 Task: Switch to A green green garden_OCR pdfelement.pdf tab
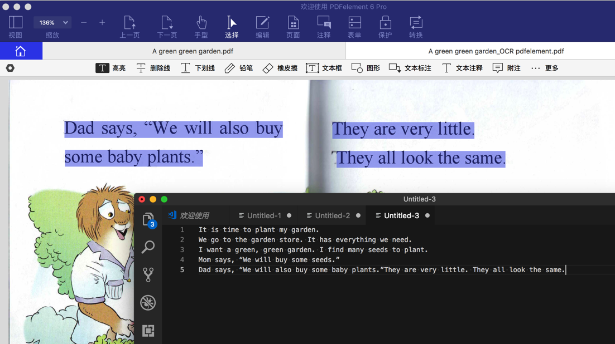click(496, 51)
